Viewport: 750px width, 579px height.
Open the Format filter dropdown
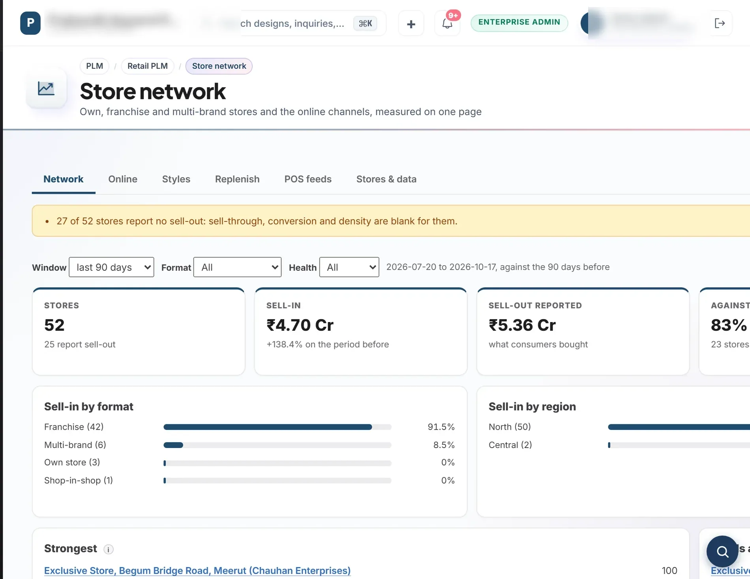pos(237,267)
